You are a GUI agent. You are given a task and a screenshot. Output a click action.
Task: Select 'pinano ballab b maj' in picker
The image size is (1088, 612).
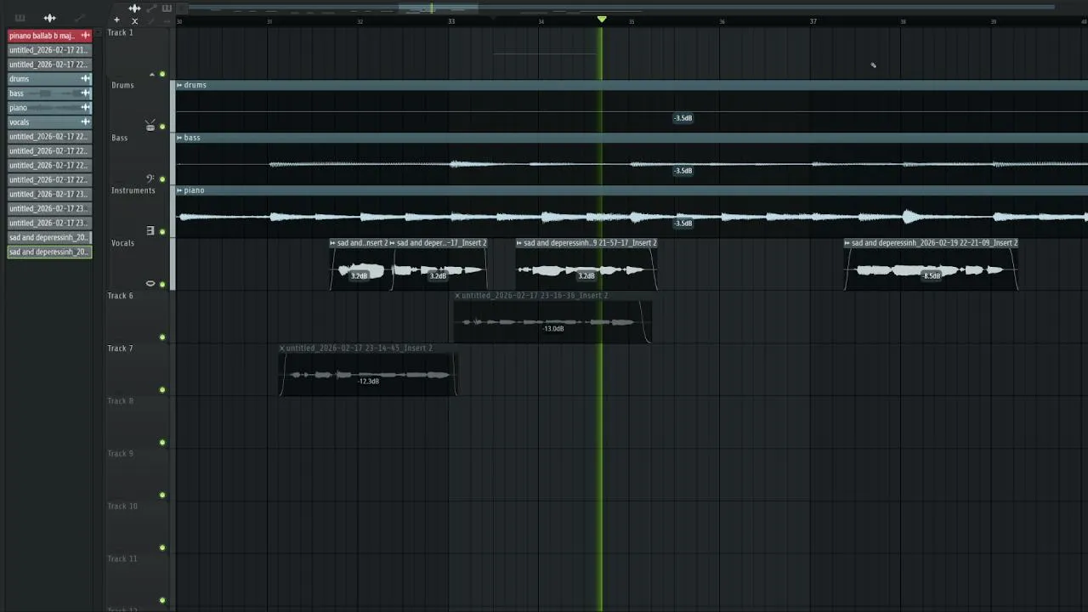[49, 36]
